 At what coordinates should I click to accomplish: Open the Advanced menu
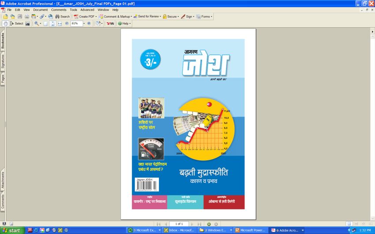point(87,10)
